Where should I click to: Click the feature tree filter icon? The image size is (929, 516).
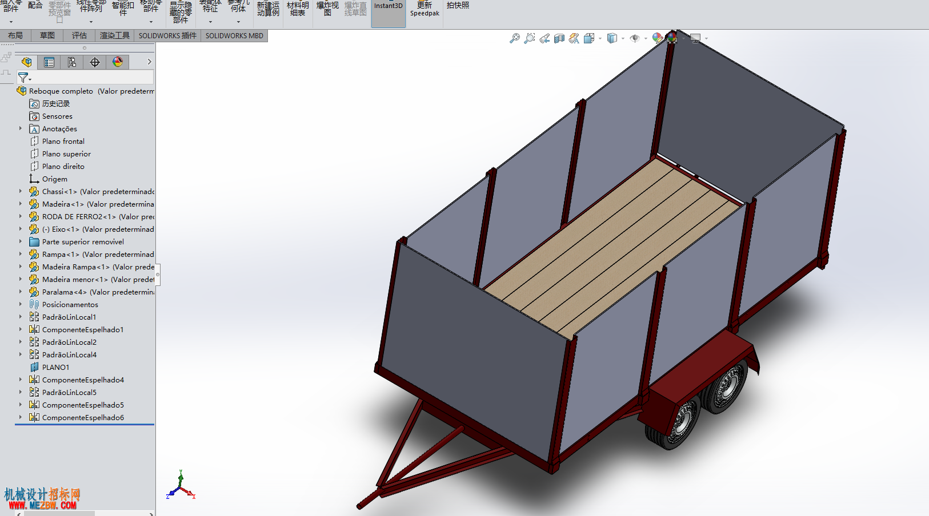(23, 77)
